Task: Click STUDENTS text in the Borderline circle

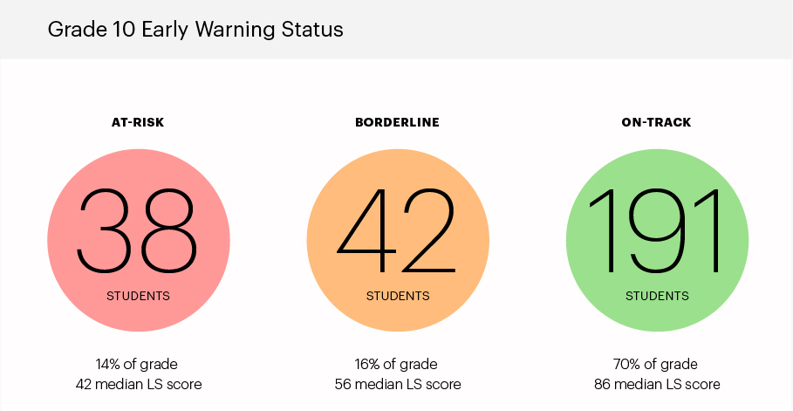Action: [x=398, y=296]
